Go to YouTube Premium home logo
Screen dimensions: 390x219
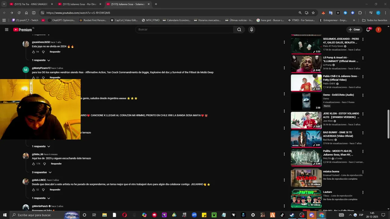click(x=23, y=30)
